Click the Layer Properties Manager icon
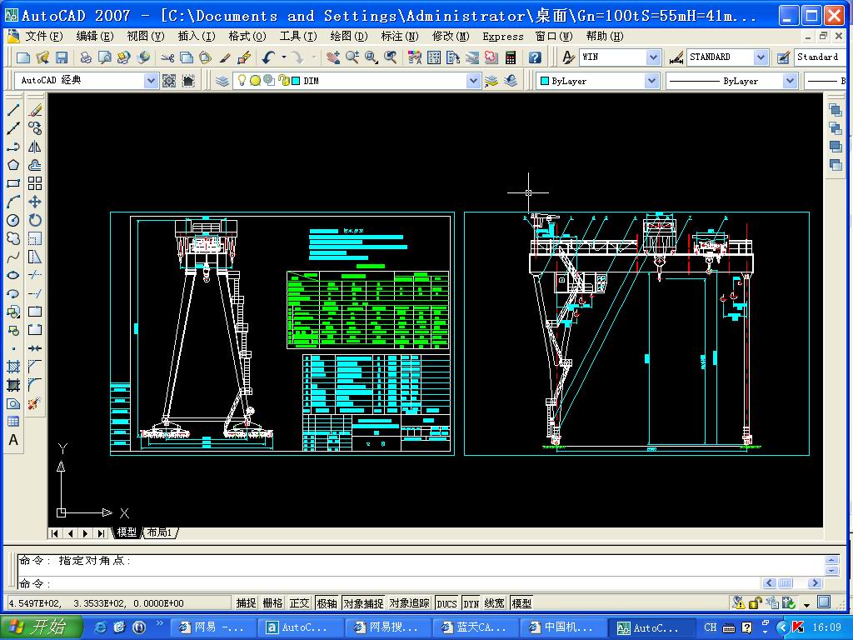853x640 pixels. coord(221,80)
